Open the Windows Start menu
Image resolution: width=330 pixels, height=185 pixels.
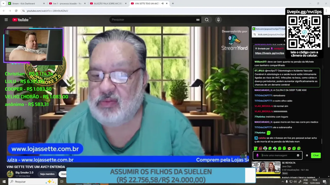[4, 182]
